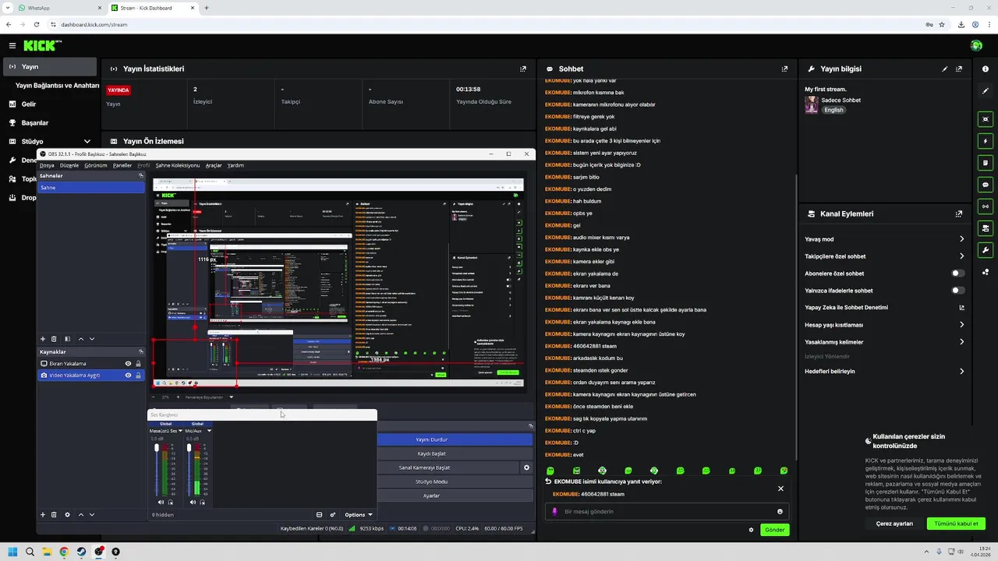
Task: Click the wrench icon in right sidebar
Action: [x=986, y=250]
